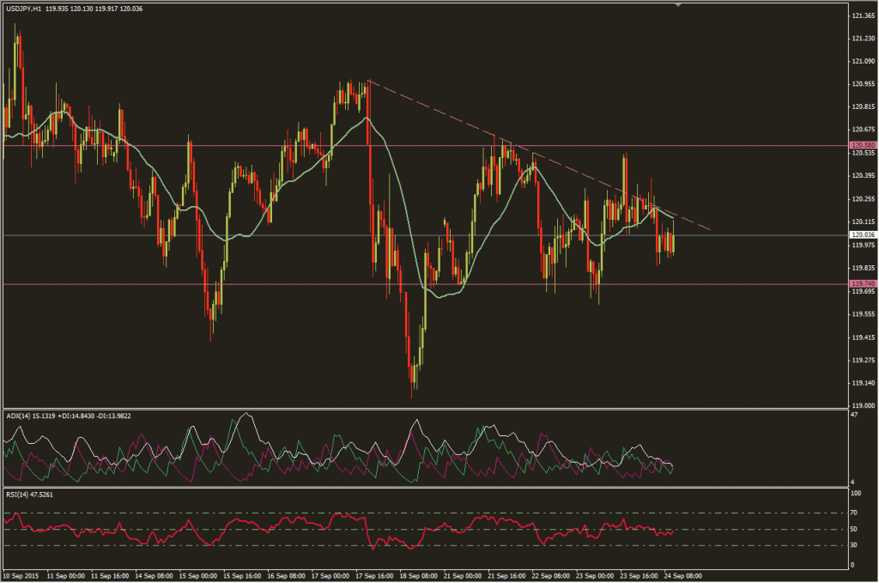Screen dimensions: 879x583
Task: Click the 24 Sep 08:00 time label
Action: click(x=682, y=576)
